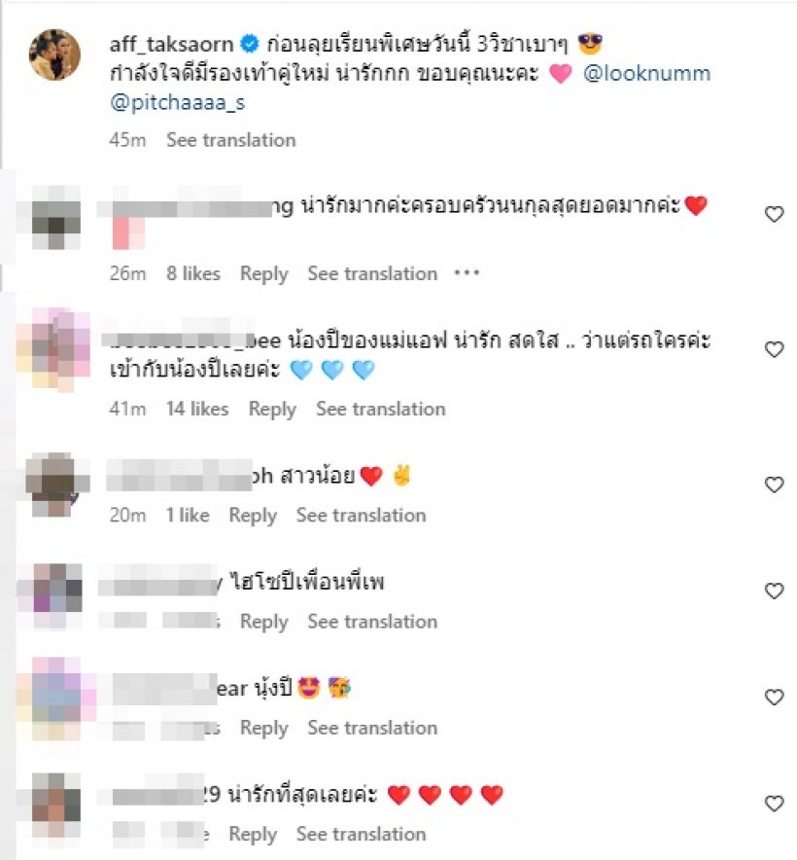Open more options on the 26m comment
Screen dimensions: 797x860
[x=467, y=272]
